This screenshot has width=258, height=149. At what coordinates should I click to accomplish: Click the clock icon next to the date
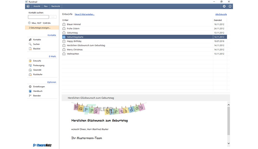tap(29, 23)
